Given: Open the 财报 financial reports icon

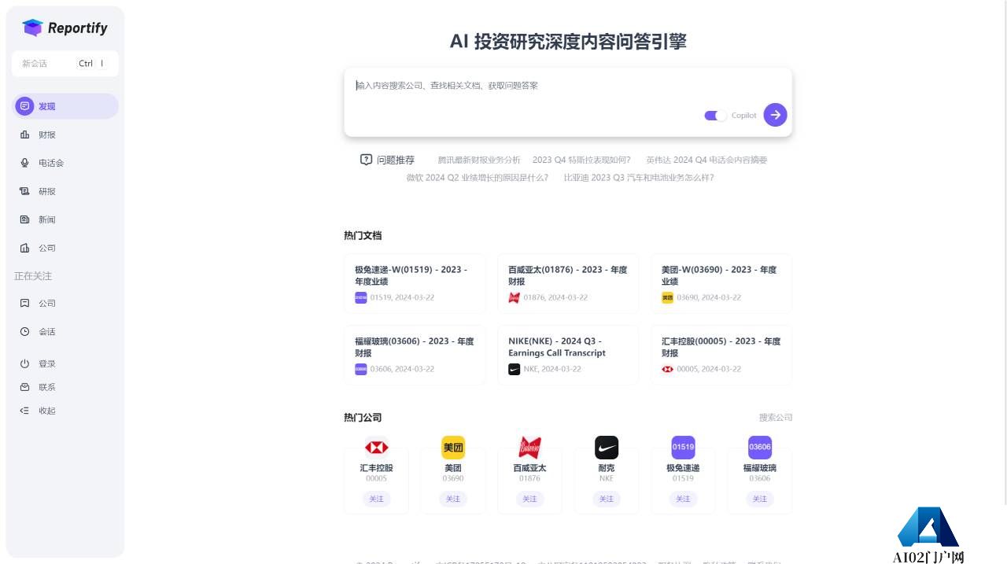Looking at the screenshot, I should coord(24,135).
